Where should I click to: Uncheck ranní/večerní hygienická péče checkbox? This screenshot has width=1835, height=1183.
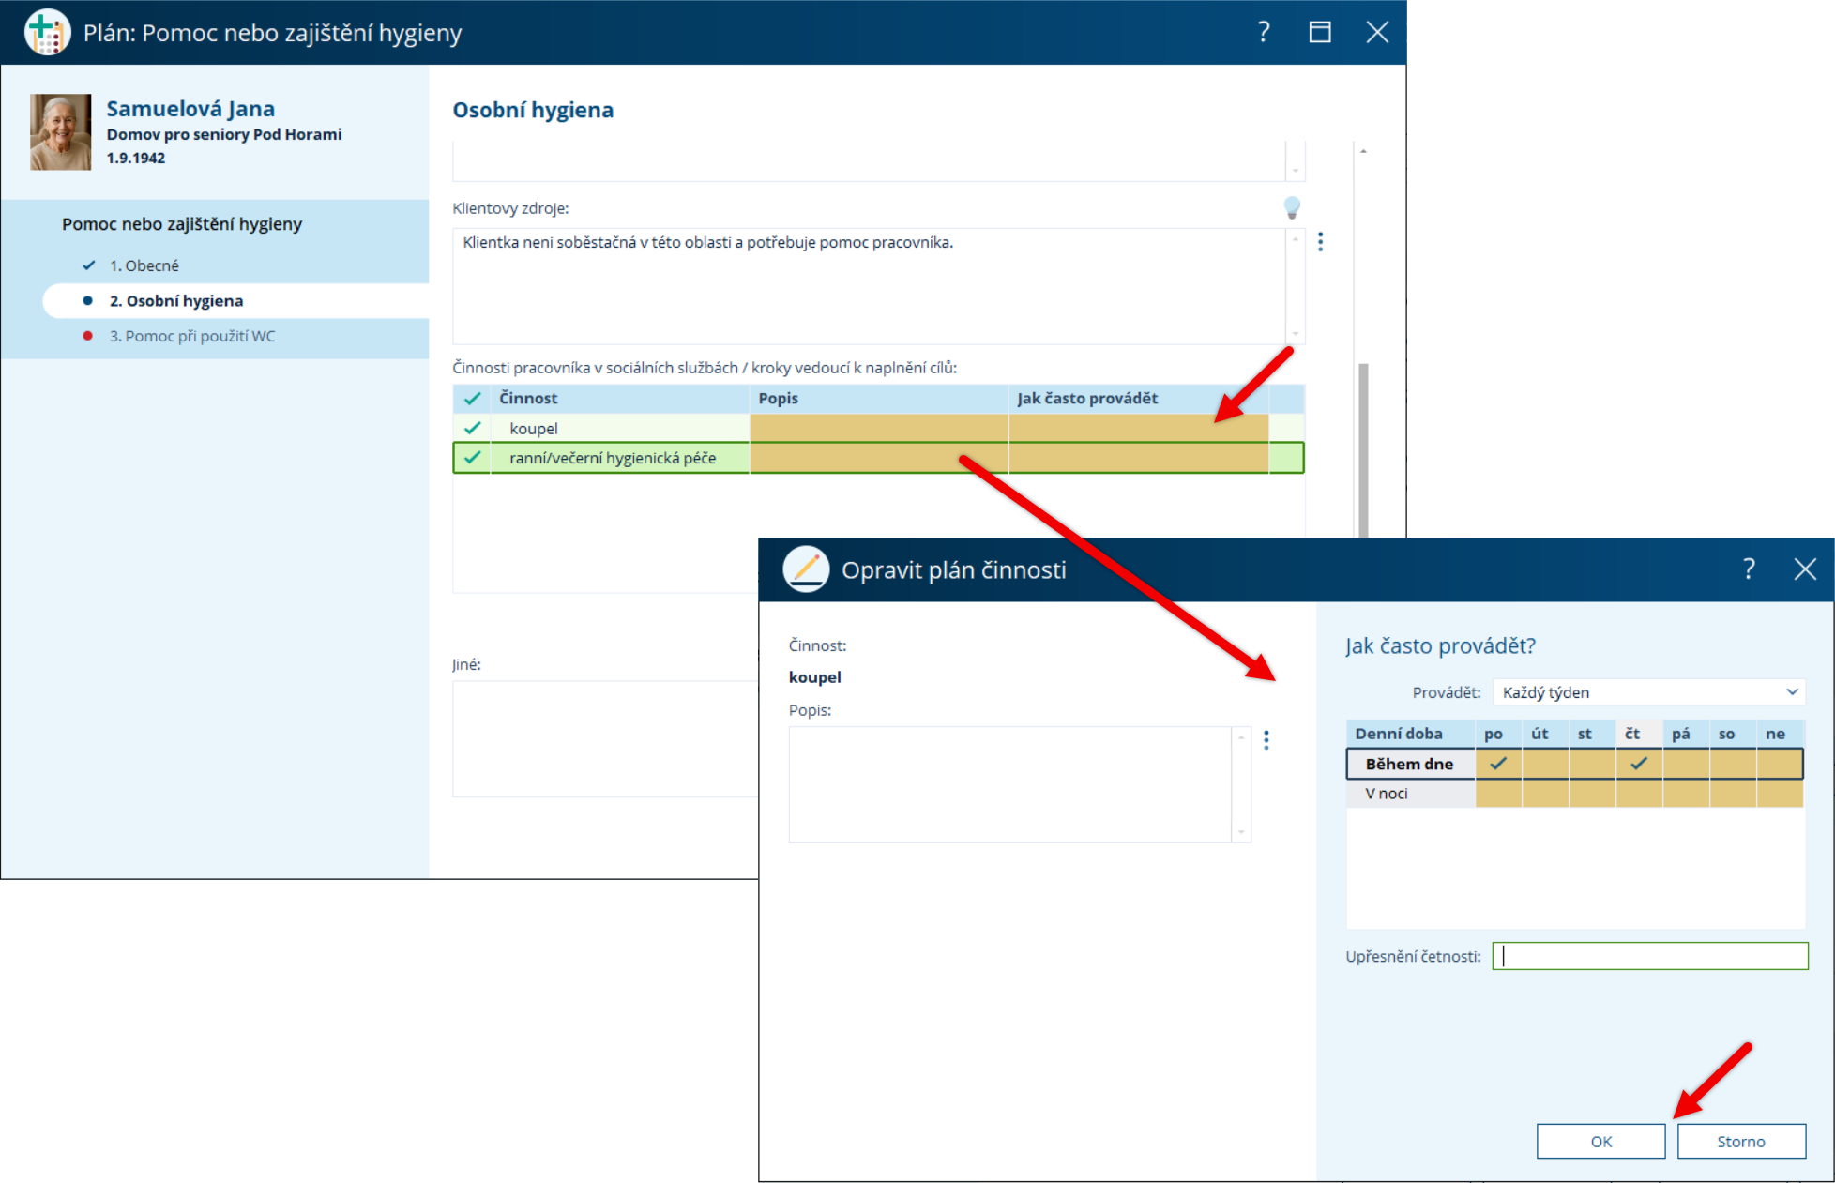coord(472,458)
